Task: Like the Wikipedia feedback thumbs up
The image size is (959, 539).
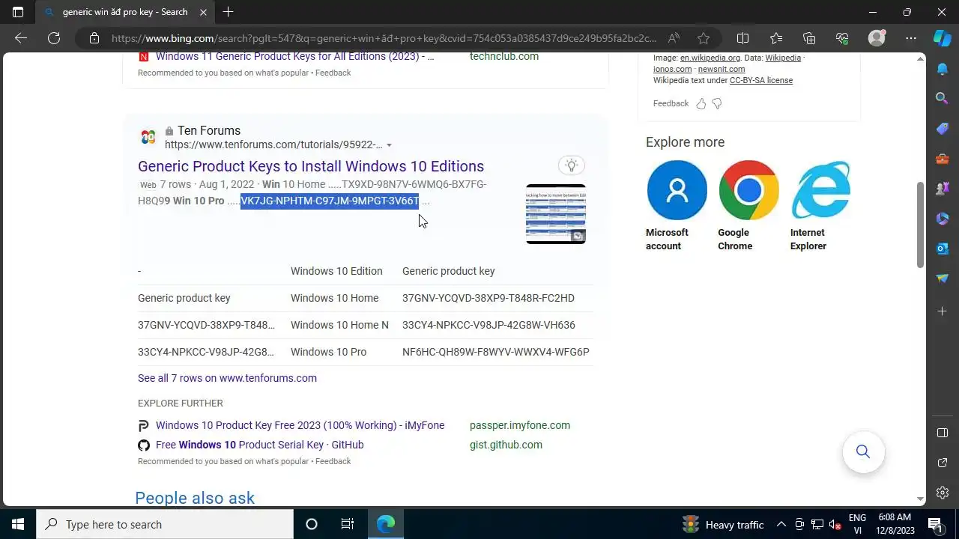Action: pyautogui.click(x=701, y=103)
